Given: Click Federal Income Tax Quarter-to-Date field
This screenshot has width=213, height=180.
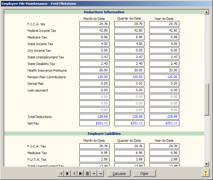Looking at the screenshot, I should tap(129, 31).
